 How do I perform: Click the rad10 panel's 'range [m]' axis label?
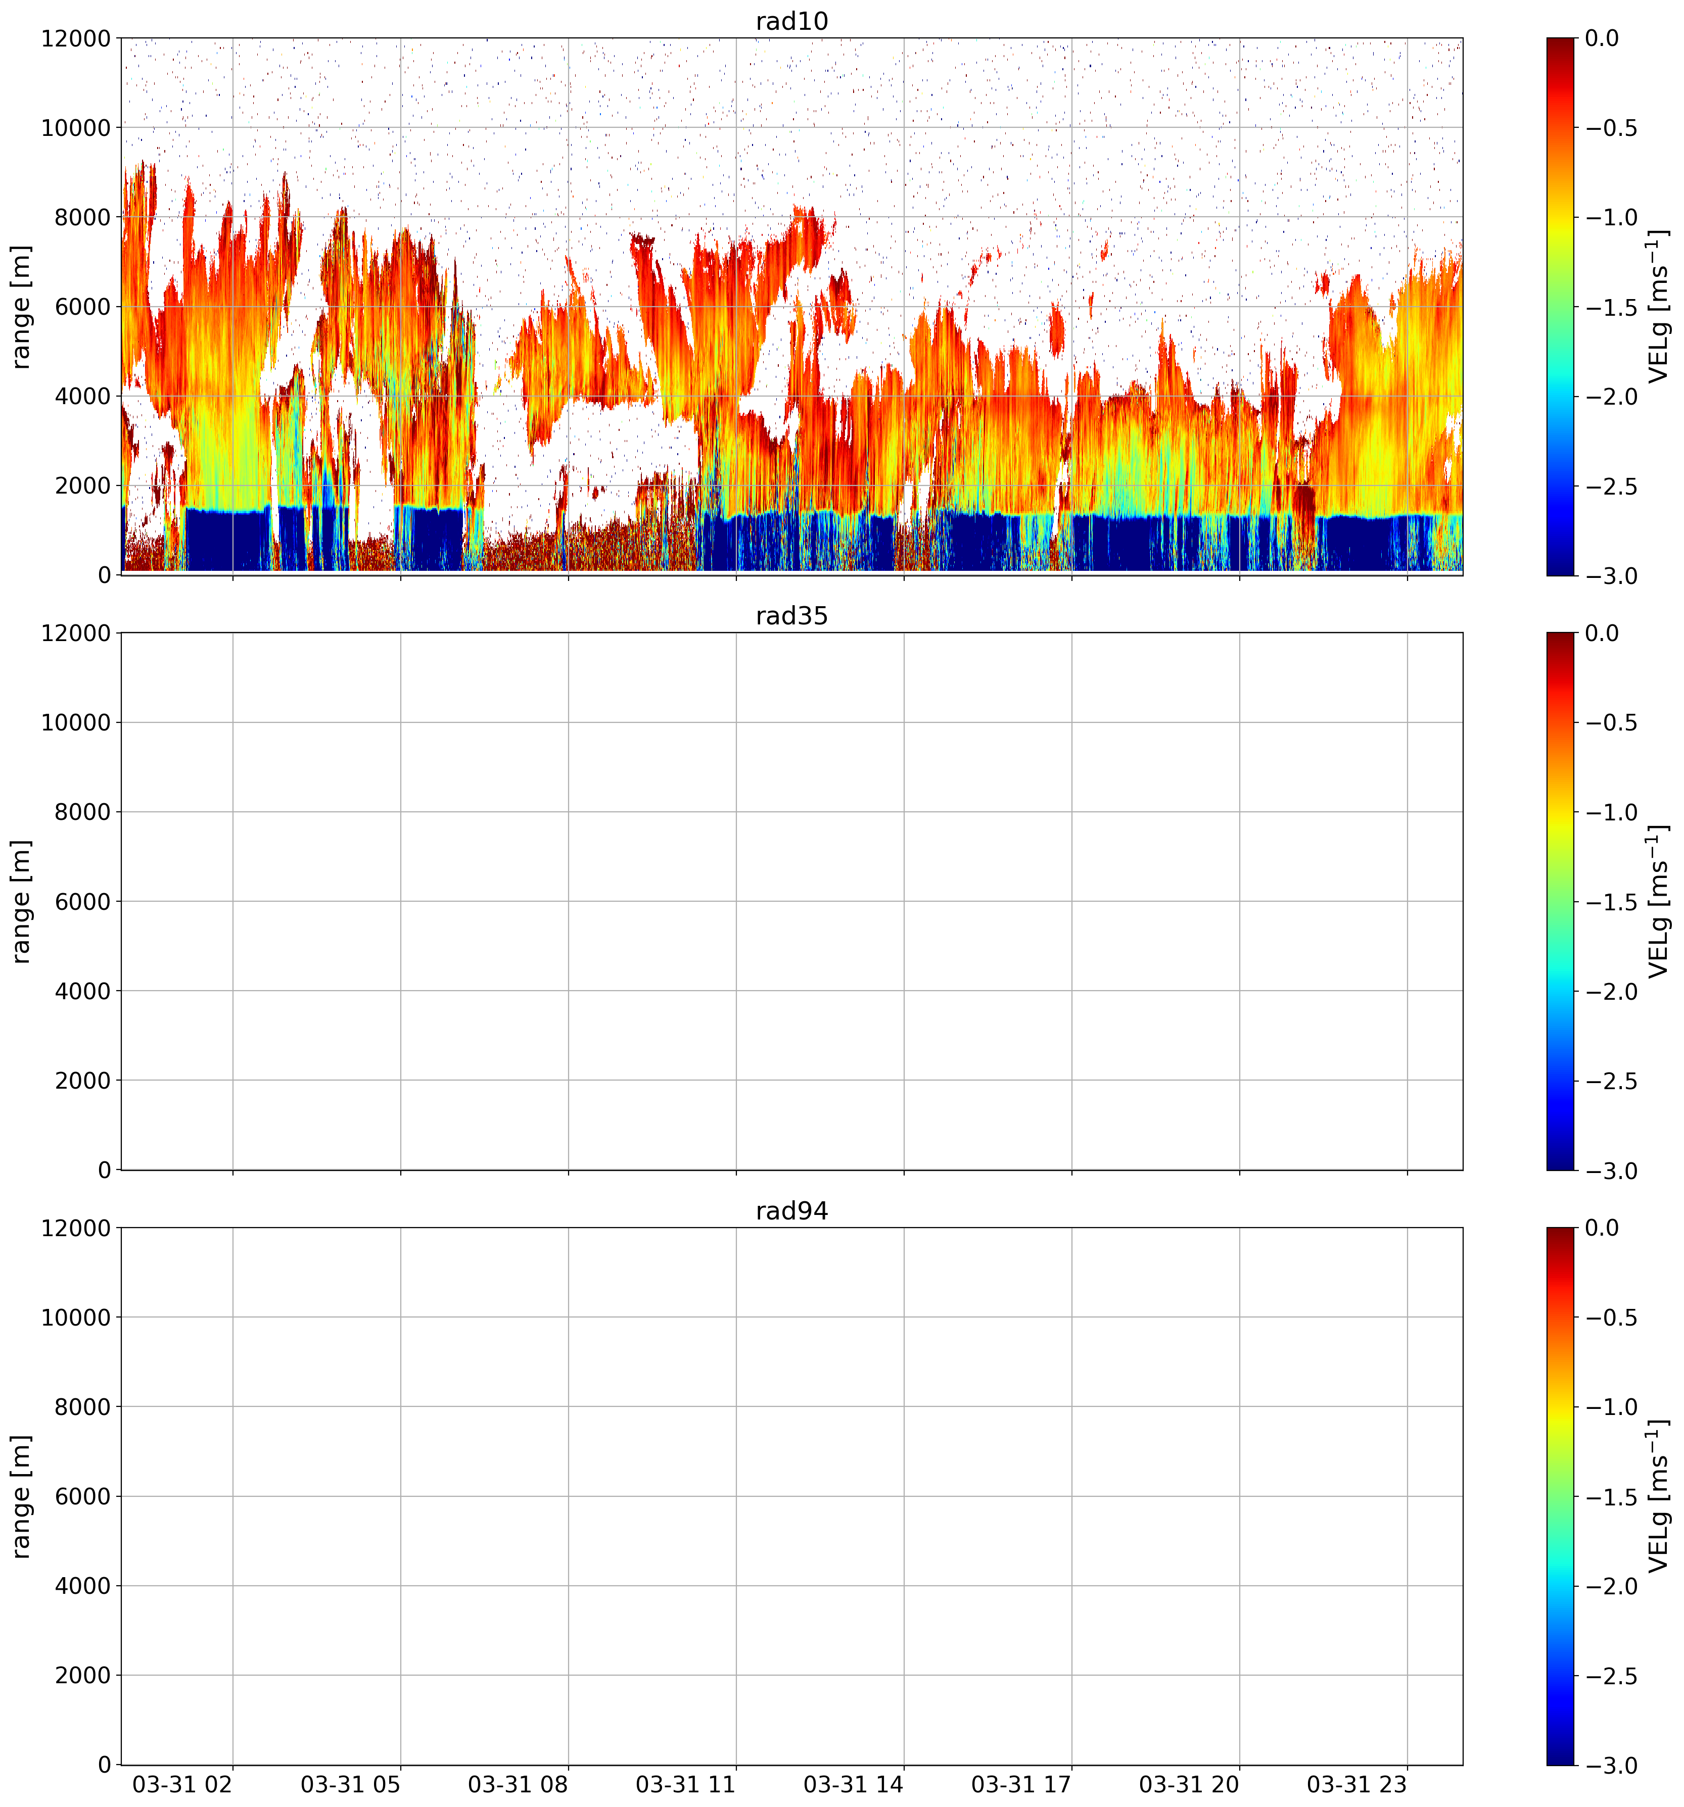21,306
